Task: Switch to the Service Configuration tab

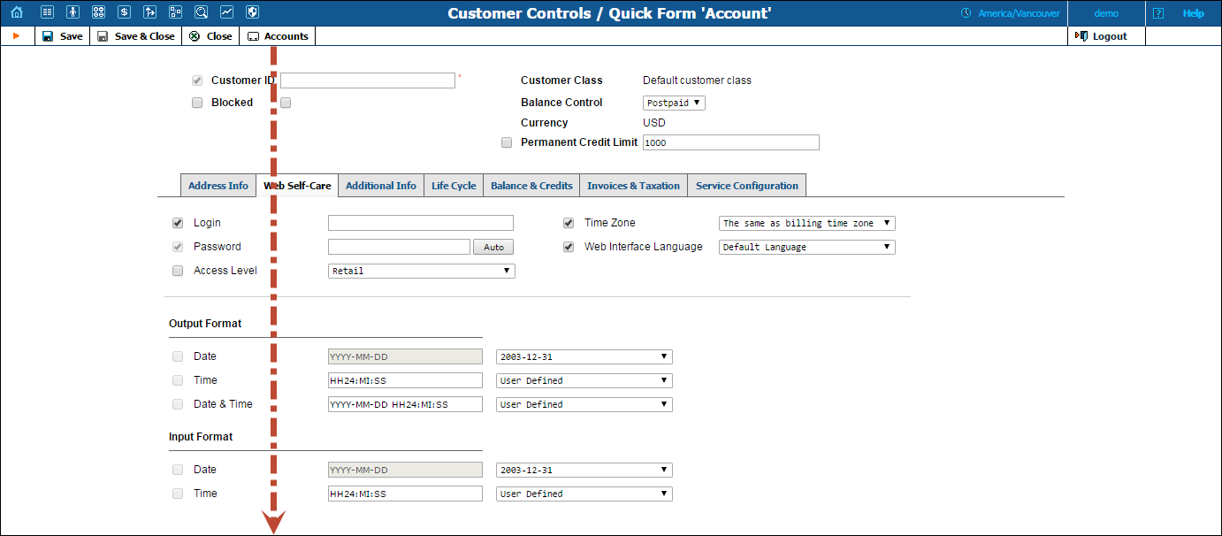Action: (x=747, y=186)
